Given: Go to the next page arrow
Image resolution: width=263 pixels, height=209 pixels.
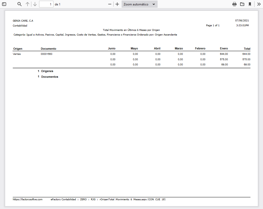Looking at the screenshot, I should click(35, 4).
